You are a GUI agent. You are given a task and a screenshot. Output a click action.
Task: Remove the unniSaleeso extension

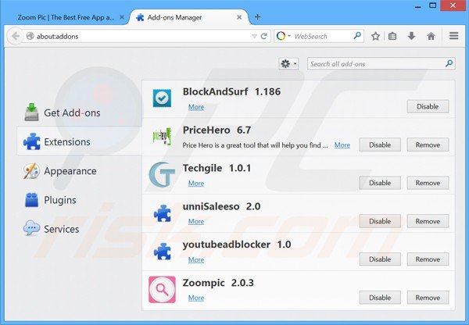428,221
